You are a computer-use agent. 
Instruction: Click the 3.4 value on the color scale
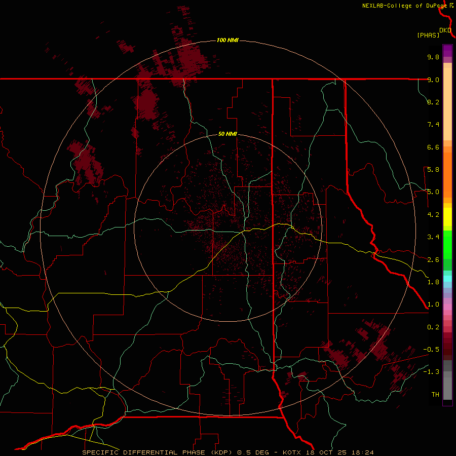point(433,237)
